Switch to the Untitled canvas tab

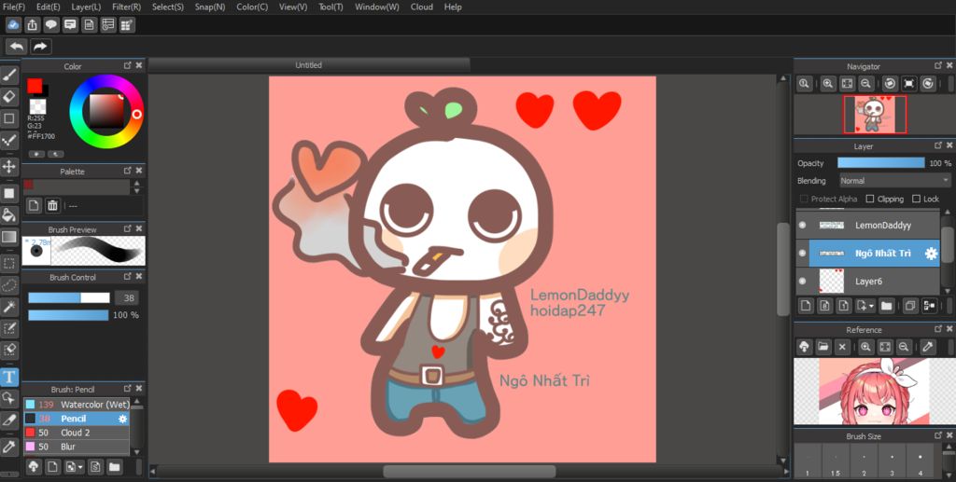308,65
